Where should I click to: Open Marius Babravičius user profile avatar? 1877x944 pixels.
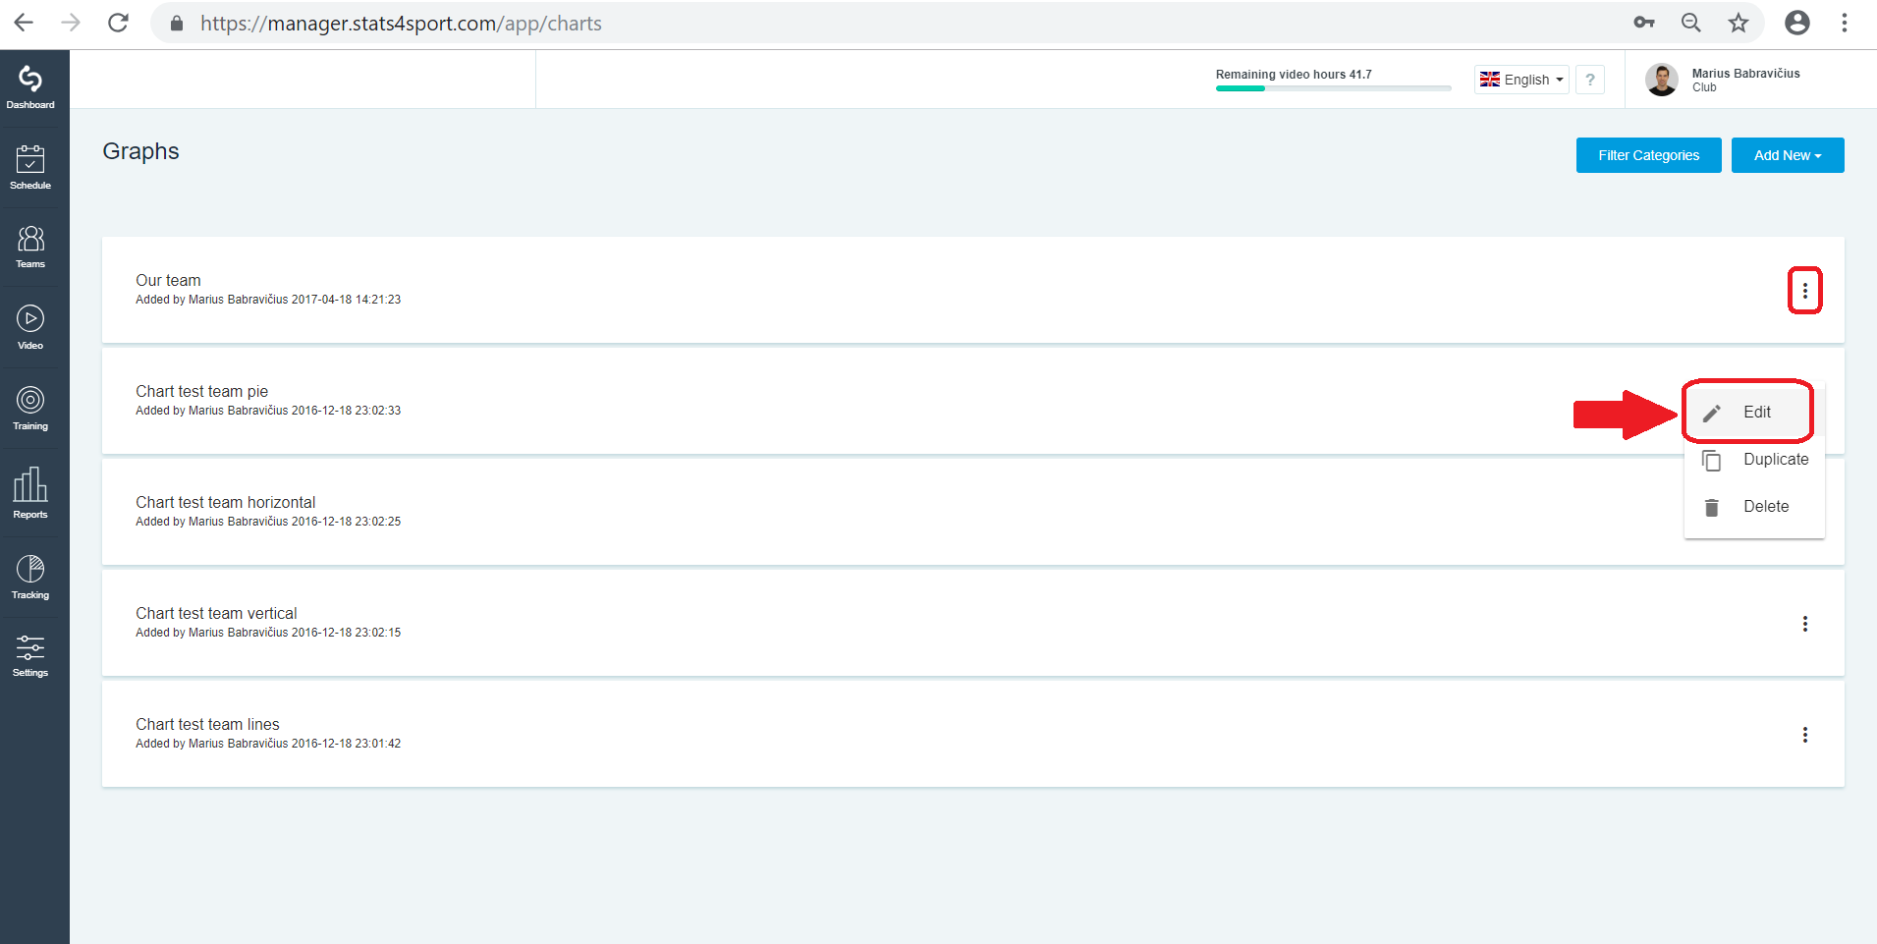tap(1662, 80)
